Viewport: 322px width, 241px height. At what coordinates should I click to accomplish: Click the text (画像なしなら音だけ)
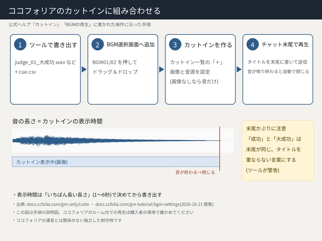pos(194,81)
